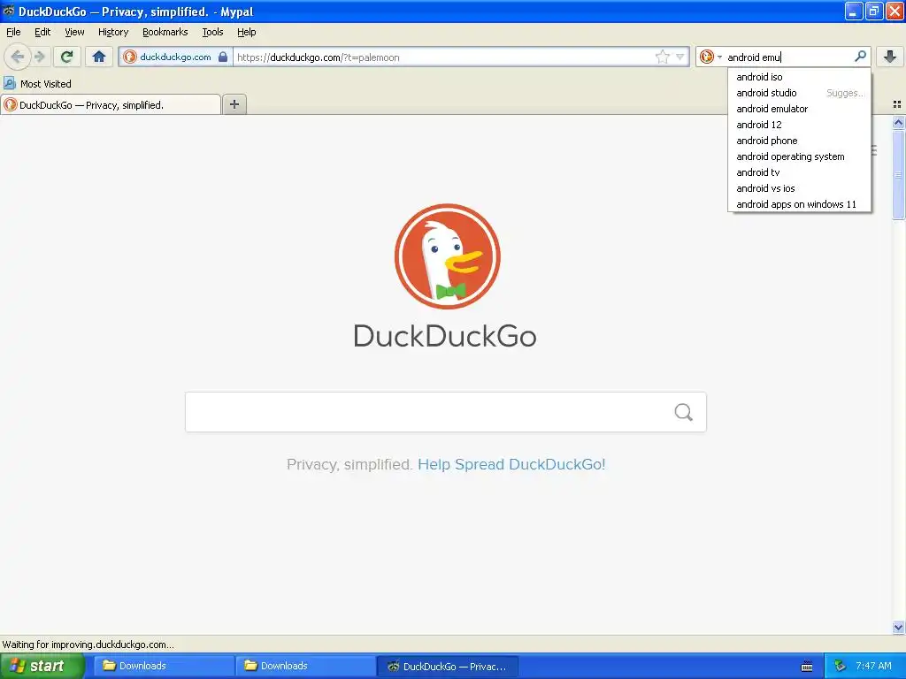The height and width of the screenshot is (679, 906).
Task: Select suggestion 'android 12'
Action: coord(799,125)
